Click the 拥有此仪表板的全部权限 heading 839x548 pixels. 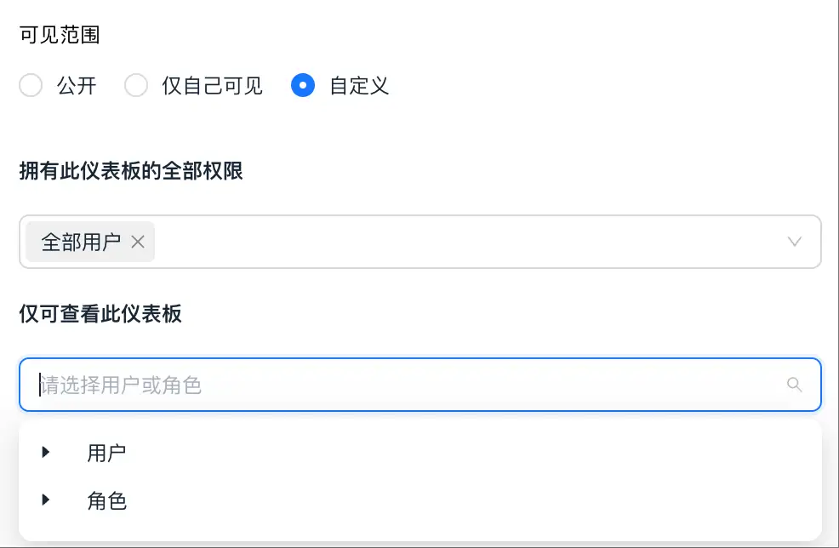pos(132,171)
